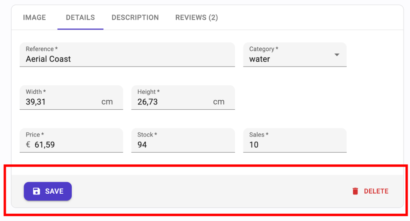Click the floppy disk icon on Save
The image size is (410, 221).
pos(37,191)
